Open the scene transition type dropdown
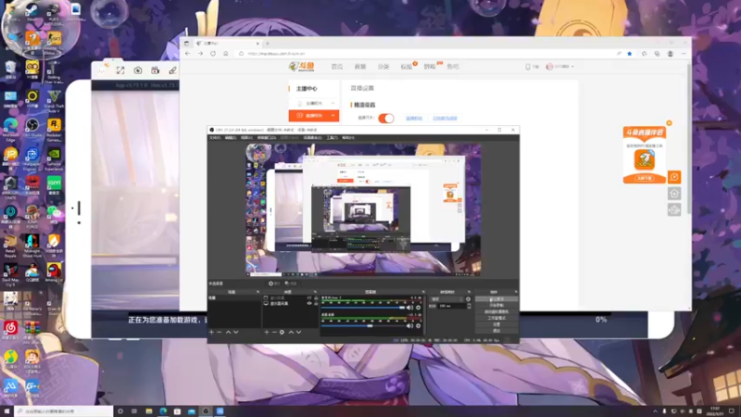This screenshot has width=741, height=417. coord(446,299)
